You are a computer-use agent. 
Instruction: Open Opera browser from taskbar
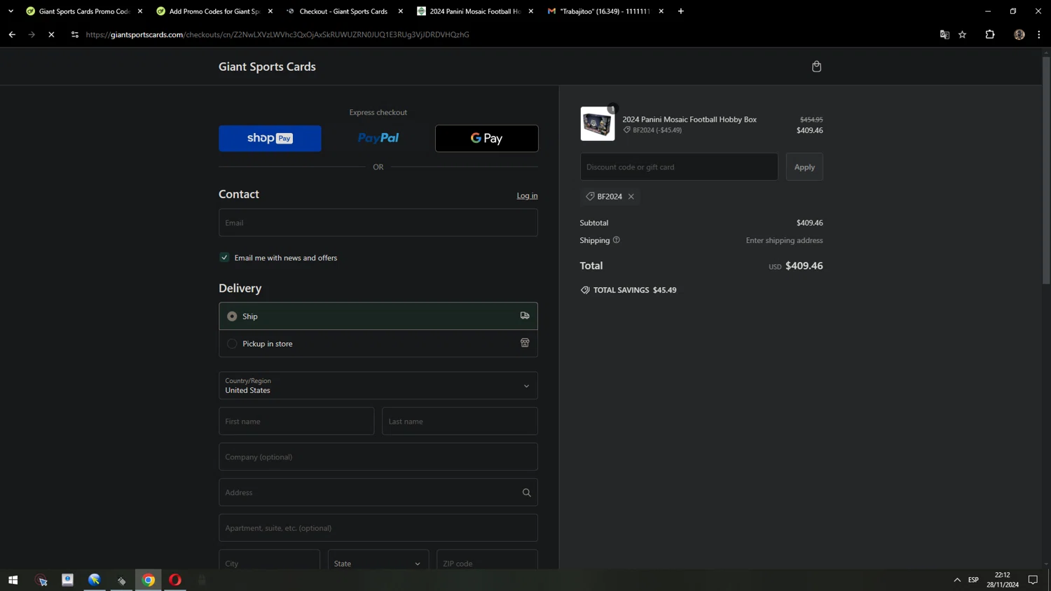pos(175,580)
